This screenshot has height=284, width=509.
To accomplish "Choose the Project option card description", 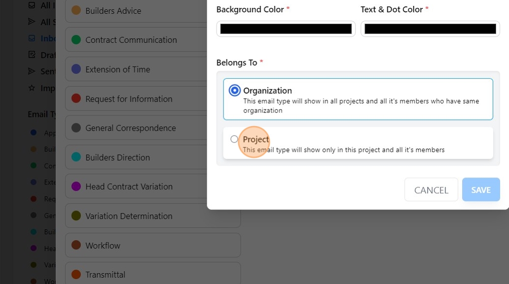I will tap(343, 150).
